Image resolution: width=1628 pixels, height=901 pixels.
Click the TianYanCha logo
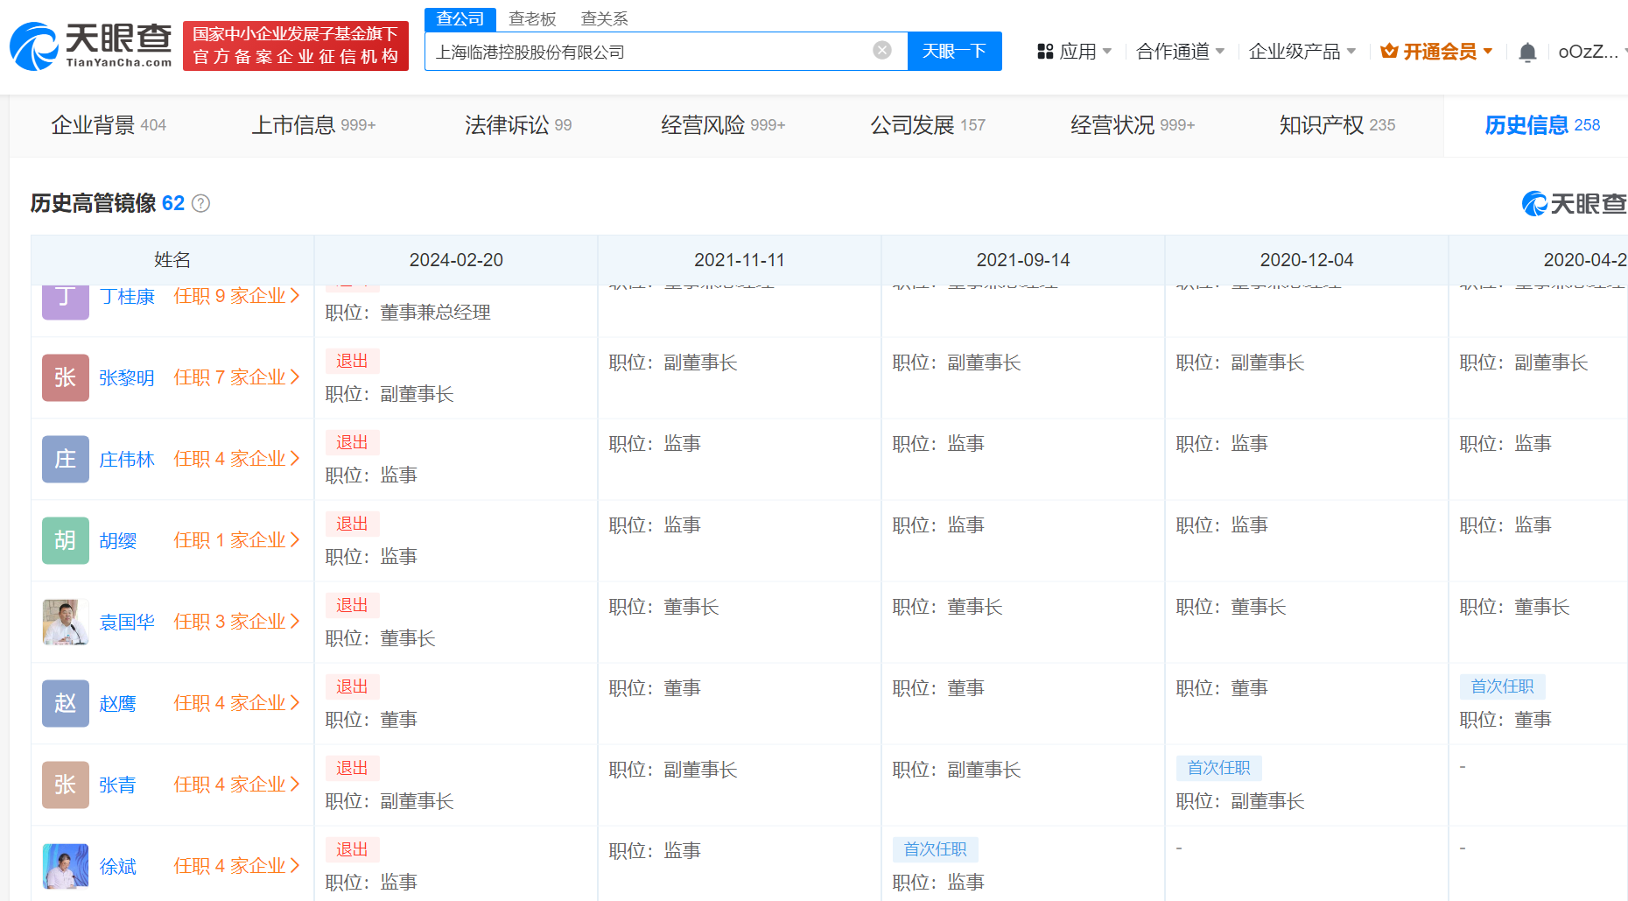pyautogui.click(x=91, y=46)
